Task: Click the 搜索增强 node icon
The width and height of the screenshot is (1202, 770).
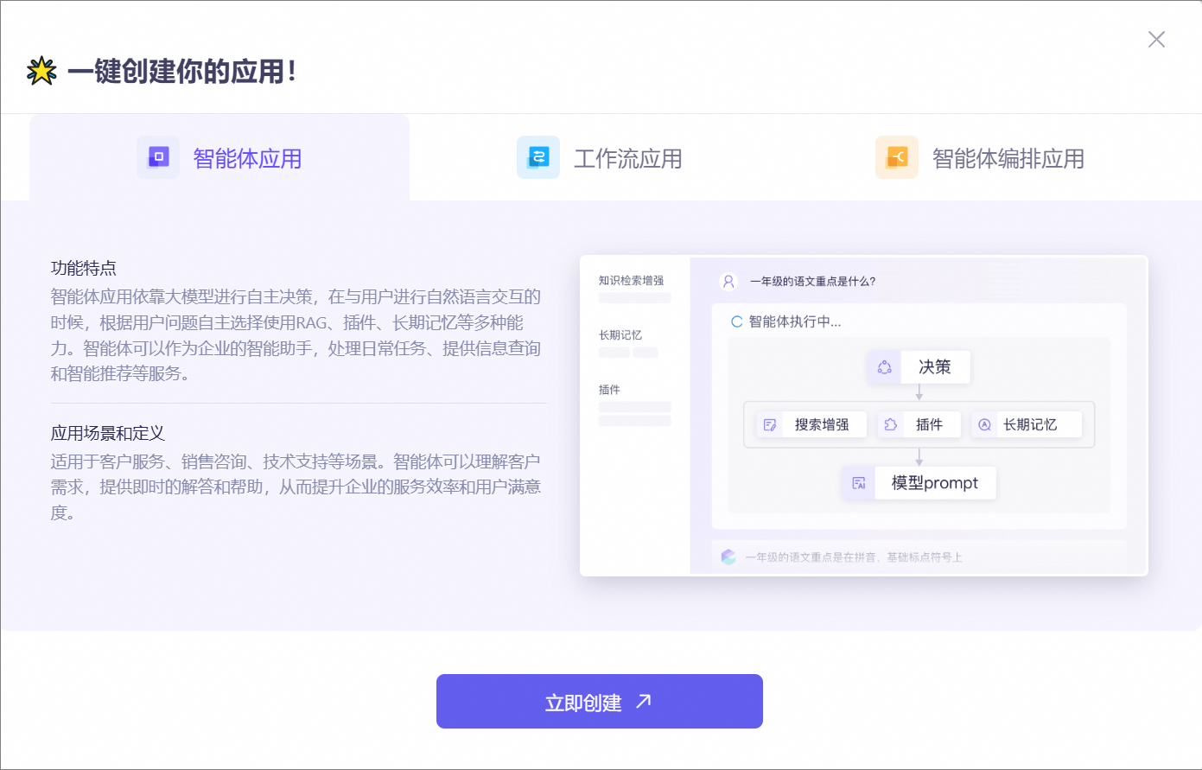Action: coord(770,425)
